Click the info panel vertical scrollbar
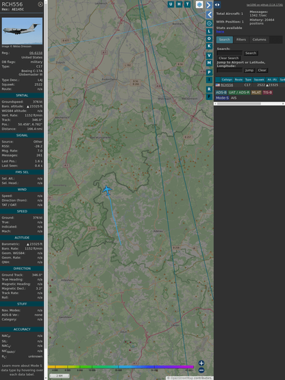This screenshot has width=285, height=380. tap(46, 190)
